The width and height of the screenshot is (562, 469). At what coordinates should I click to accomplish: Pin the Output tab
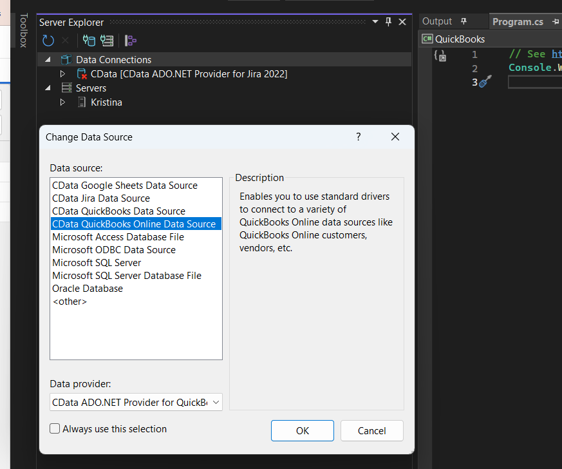tap(464, 21)
